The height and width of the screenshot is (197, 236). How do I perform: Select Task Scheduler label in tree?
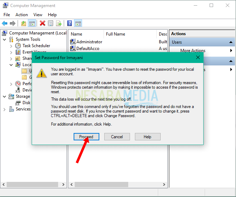tap(36, 46)
